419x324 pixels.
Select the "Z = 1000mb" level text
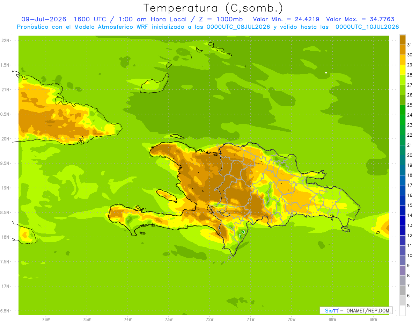[x=220, y=19]
